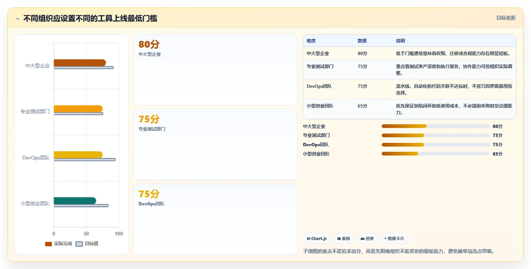Image resolution: width=531 pixels, height=269 pixels.
Task: Click the 100 tick on chart axis
Action: click(x=119, y=234)
